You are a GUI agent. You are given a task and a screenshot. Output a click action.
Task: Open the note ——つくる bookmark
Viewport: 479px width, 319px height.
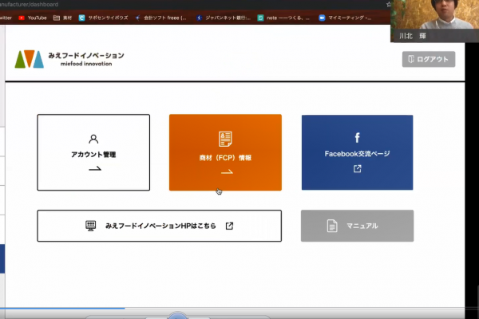(x=283, y=18)
